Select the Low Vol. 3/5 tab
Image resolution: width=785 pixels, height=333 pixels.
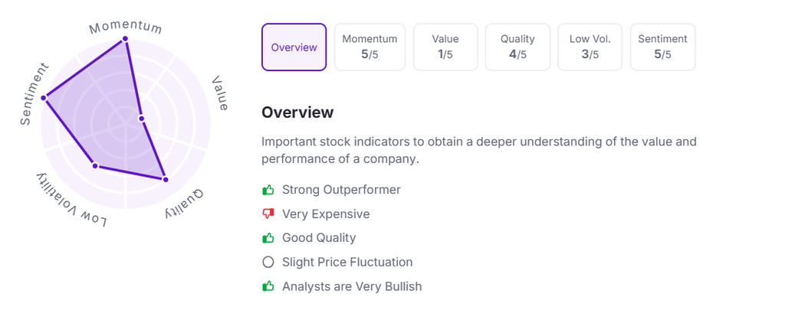(x=590, y=47)
